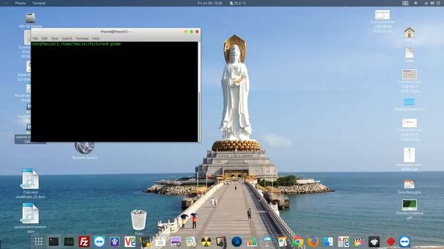Screen dimensions: 444x249
Task: Open the Help menu in the terminal
Action: pyautogui.click(x=96, y=39)
